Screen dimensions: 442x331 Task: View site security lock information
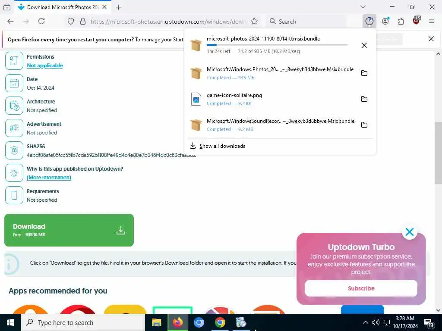(83, 22)
